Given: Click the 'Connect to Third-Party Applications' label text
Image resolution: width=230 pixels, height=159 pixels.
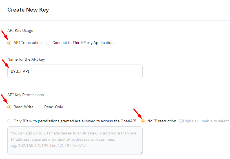Looking at the screenshot, I should [84, 43].
